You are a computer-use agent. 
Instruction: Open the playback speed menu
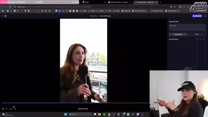11,109
